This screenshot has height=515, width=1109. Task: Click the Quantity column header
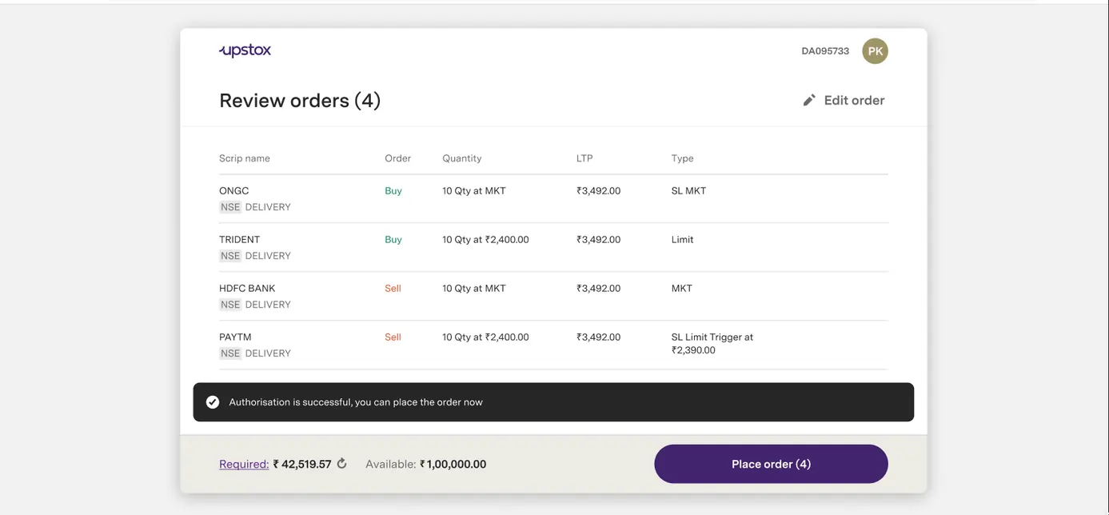click(x=462, y=158)
